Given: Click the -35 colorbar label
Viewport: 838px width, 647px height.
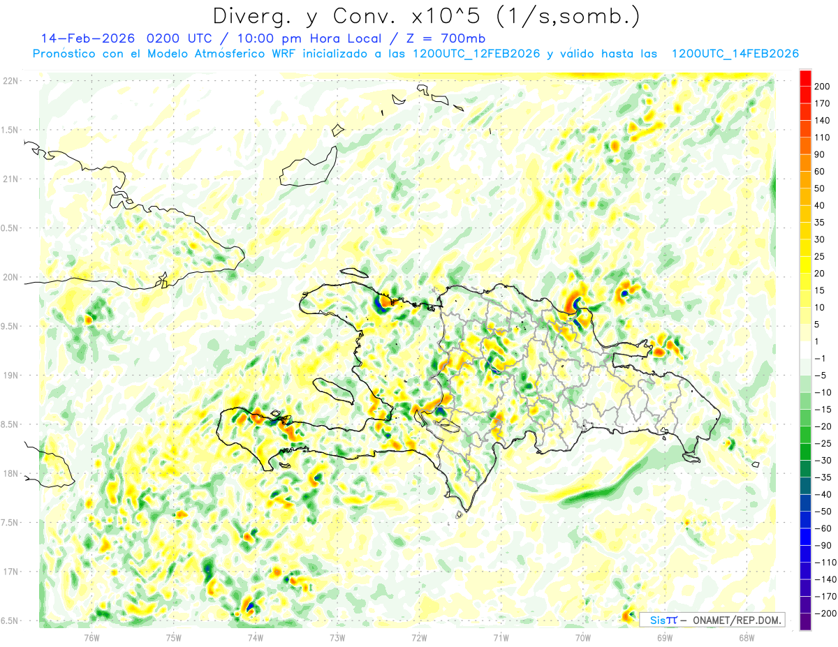Looking at the screenshot, I should [x=823, y=477].
